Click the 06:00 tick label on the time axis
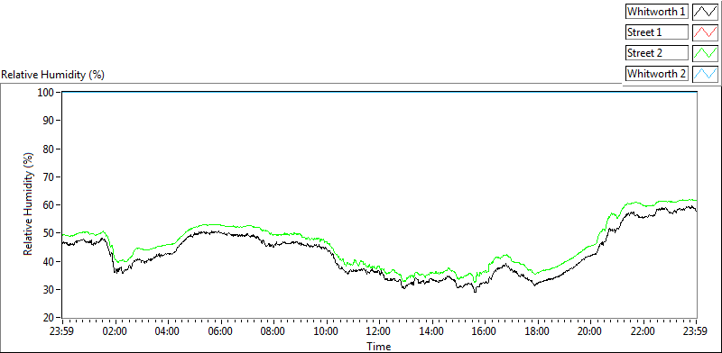Image resolution: width=722 pixels, height=353 pixels. pos(221,331)
